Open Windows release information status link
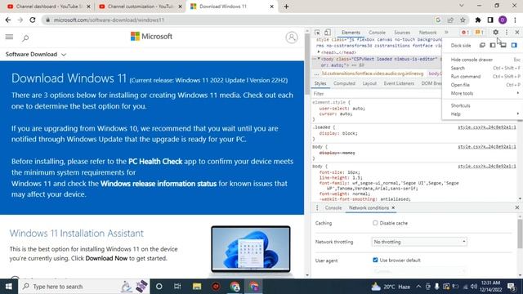This screenshot has width=523, height=294. tap(159, 184)
